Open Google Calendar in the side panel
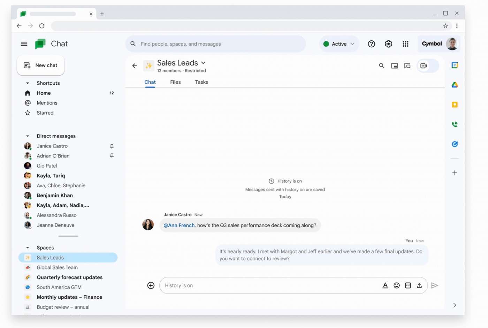Screen dimensions: 488x328 [x=455, y=65]
